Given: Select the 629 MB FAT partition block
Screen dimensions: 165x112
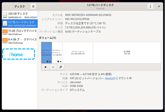Looking at the screenshot, I should [x=46, y=53].
